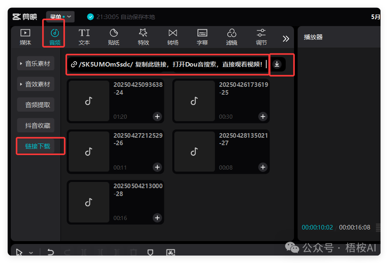
Task: Preview the thumbnail of audio 20250425093638-24
Action: (89, 101)
